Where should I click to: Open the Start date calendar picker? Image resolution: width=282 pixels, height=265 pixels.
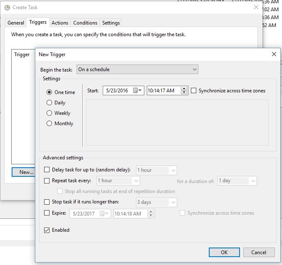[137, 91]
